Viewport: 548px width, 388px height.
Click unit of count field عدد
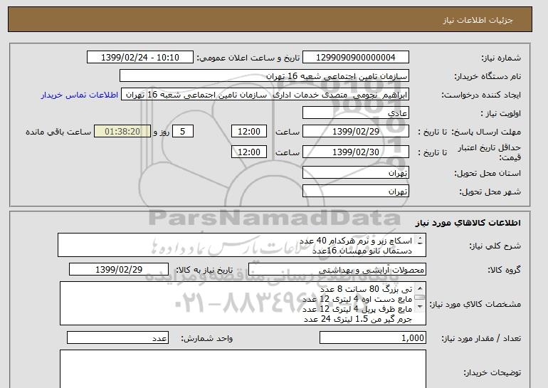click(x=117, y=338)
